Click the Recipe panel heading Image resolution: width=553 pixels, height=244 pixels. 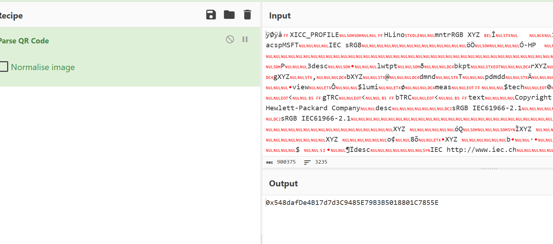point(11,16)
